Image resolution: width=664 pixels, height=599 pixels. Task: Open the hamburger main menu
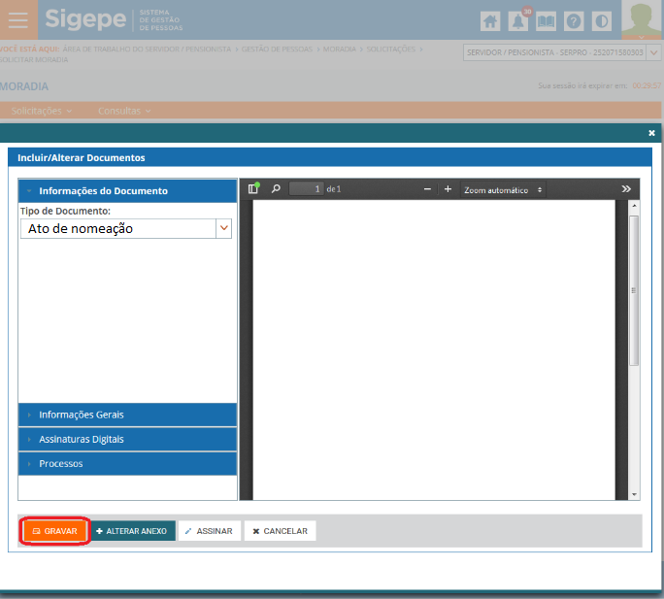click(18, 20)
